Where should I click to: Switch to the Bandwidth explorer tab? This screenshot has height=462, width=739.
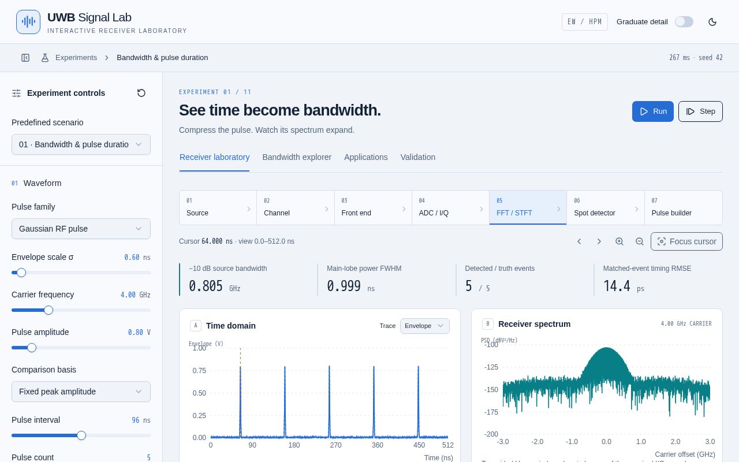click(x=297, y=157)
